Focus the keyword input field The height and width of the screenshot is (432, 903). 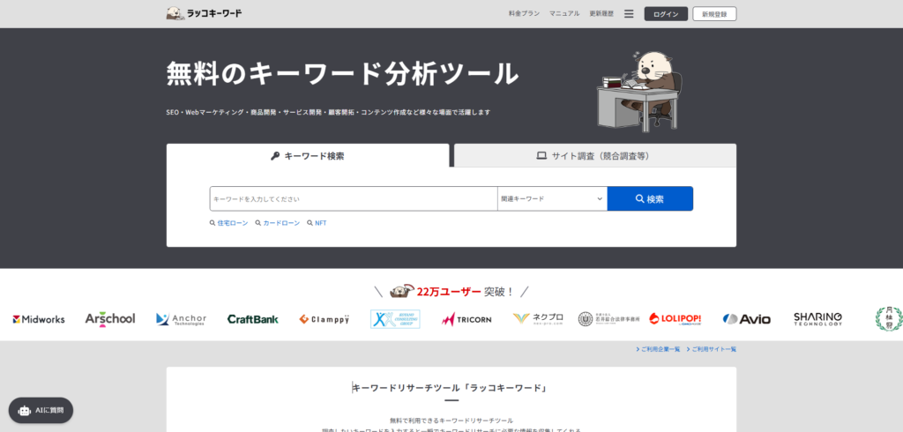[354, 198]
